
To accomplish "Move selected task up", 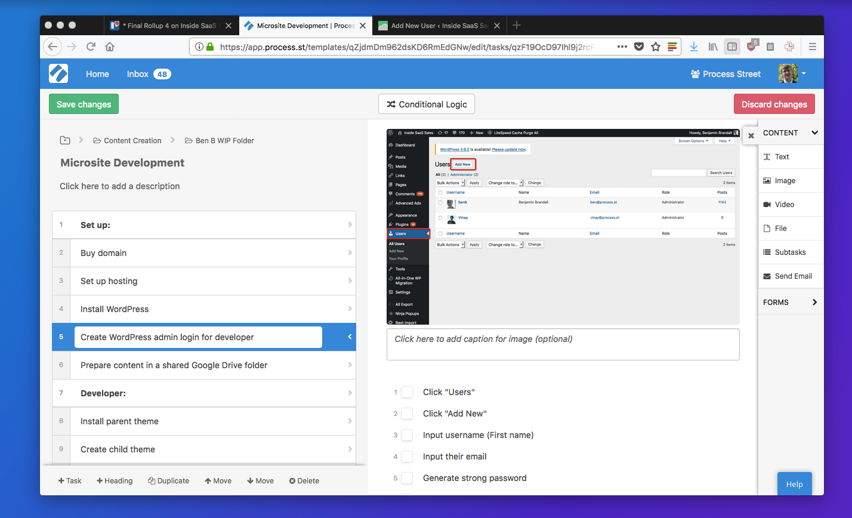I will pyautogui.click(x=218, y=480).
